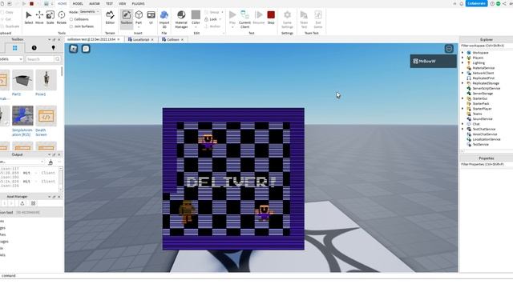Open the Roblox menu icon in viewport

click(x=73, y=49)
